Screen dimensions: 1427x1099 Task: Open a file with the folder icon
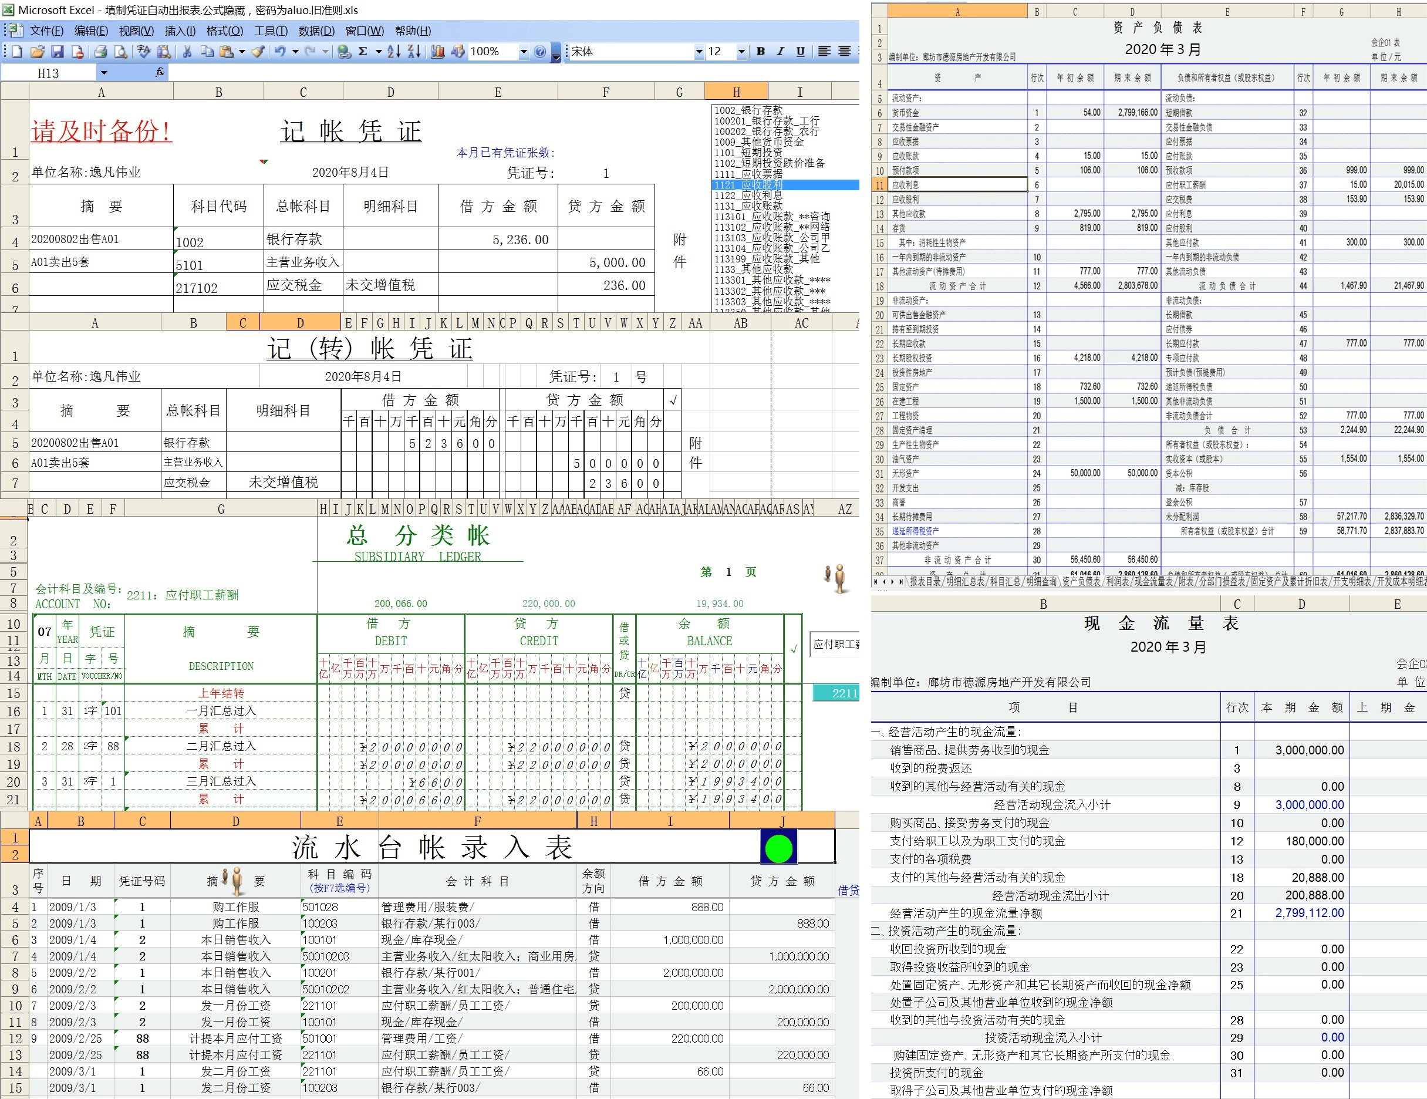pos(37,52)
